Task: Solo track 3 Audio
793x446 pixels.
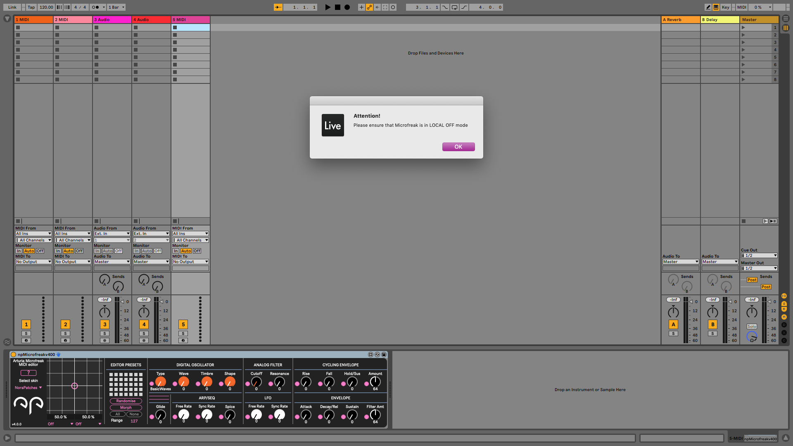Action: coord(104,334)
